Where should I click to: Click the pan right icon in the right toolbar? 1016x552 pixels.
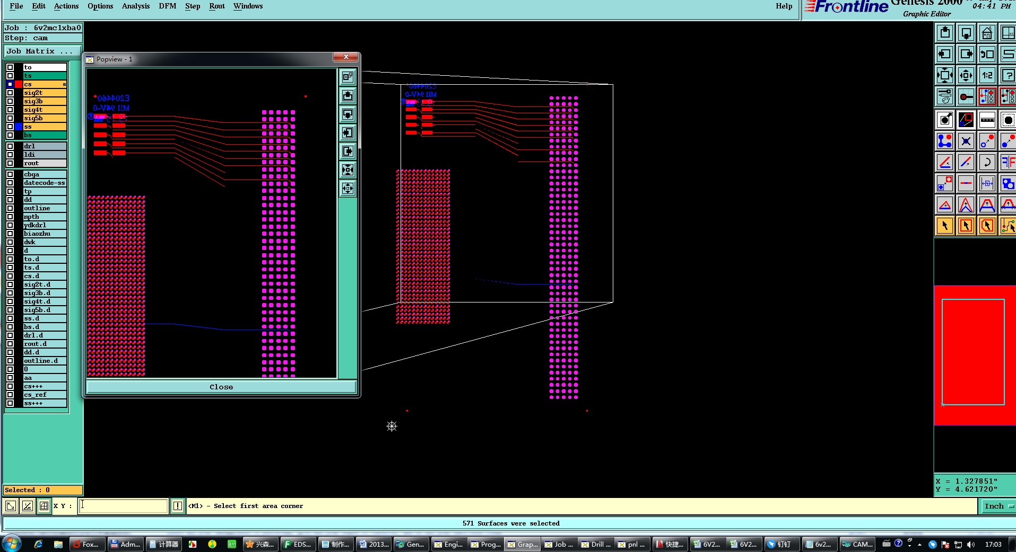[966, 54]
